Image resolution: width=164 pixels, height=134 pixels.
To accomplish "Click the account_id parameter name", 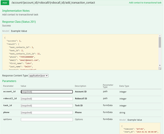I will point(9,91).
